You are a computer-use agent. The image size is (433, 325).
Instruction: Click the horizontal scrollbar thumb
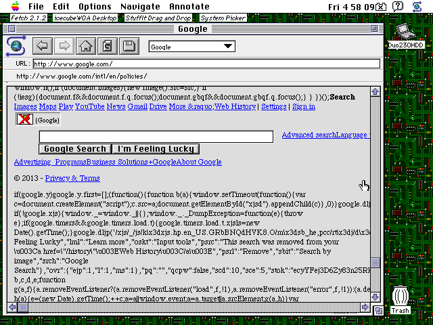click(x=23, y=307)
